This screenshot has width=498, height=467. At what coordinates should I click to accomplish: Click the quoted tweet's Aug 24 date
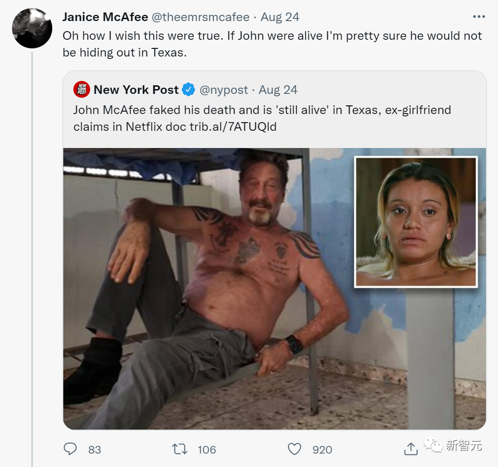click(x=278, y=90)
